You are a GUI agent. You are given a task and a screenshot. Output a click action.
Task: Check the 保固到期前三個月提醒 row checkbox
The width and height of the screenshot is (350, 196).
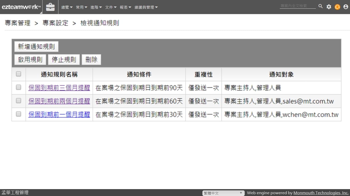tap(18, 88)
